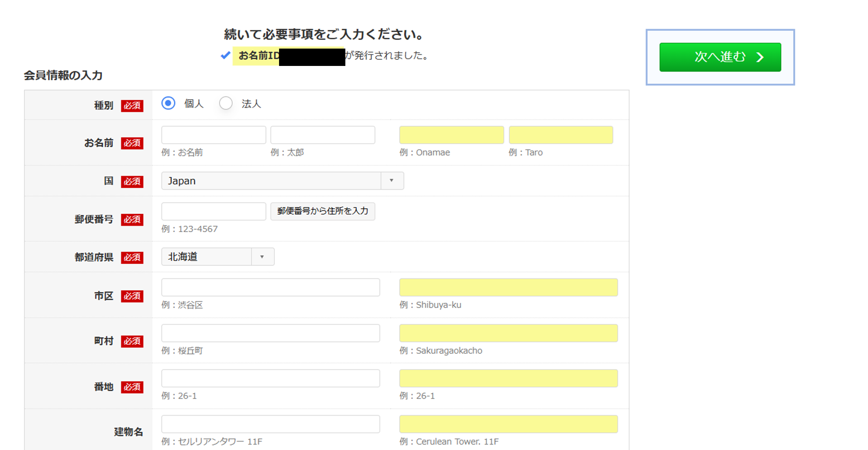
Task: Click the country dropdown arrow
Action: click(392, 181)
